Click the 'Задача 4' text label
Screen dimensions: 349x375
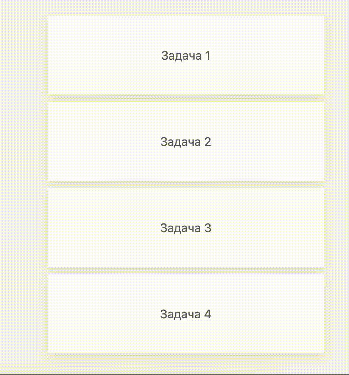coord(185,314)
